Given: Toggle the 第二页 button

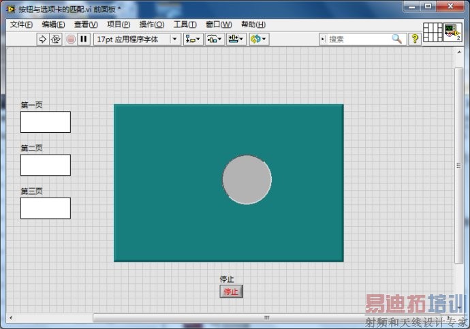Looking at the screenshot, I should point(46,165).
